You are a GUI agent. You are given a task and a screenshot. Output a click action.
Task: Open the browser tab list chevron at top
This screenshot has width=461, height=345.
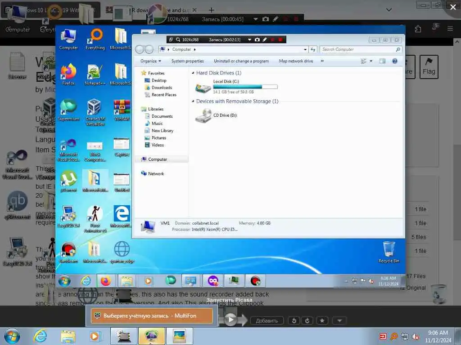[x=389, y=10]
